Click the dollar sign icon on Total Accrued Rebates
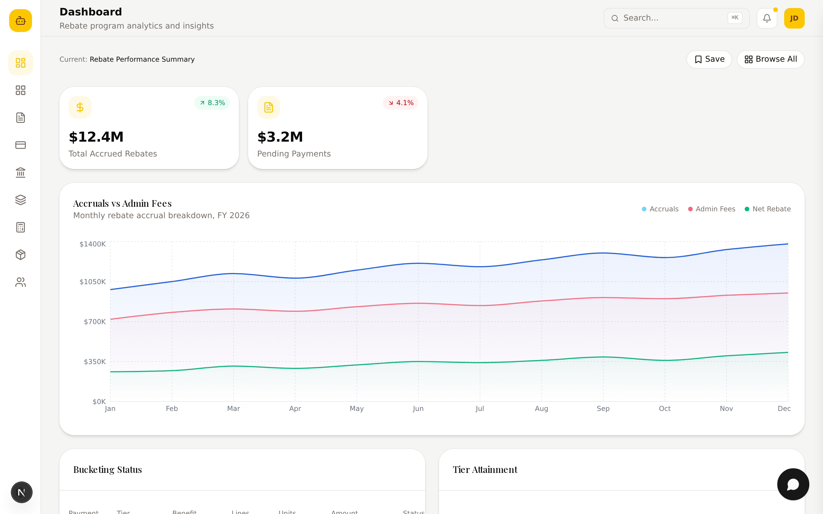 80,107
